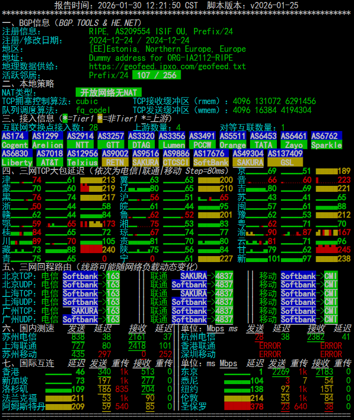
Task: Click the 香港 latency value 46
Action: coord(80,372)
